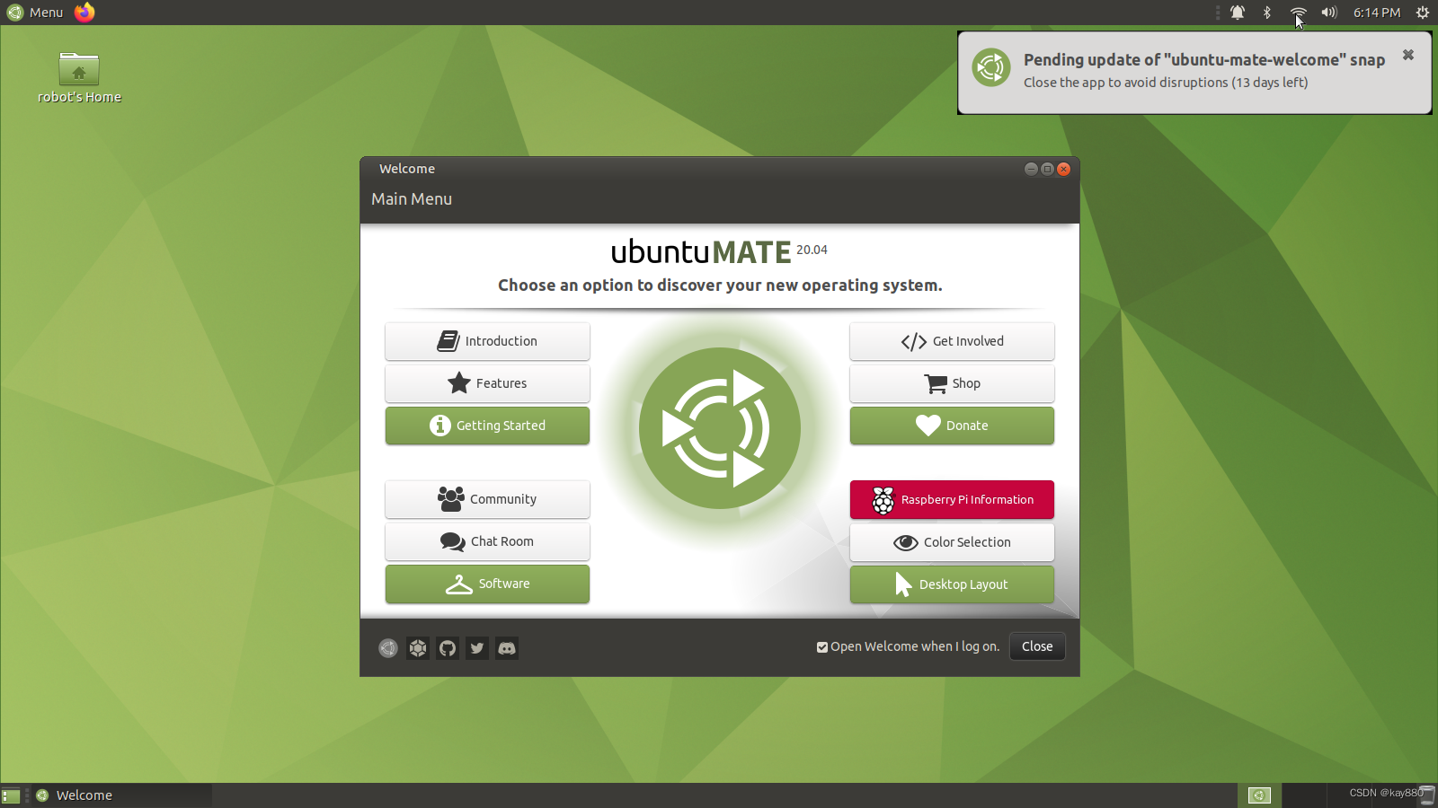Click the Close button in Welcome footer
This screenshot has height=808, width=1438.
[x=1037, y=646]
